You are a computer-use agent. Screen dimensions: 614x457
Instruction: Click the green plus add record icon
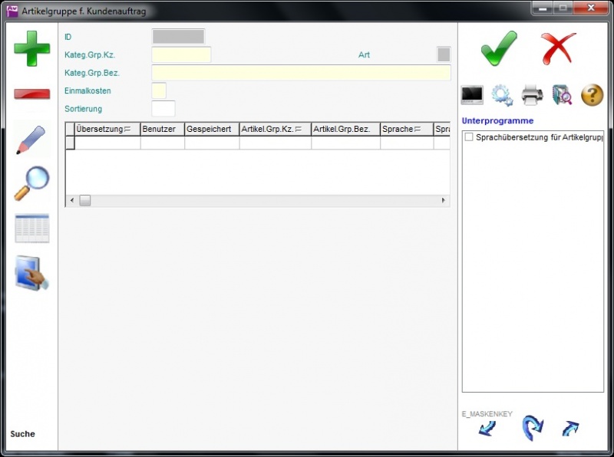(32, 48)
